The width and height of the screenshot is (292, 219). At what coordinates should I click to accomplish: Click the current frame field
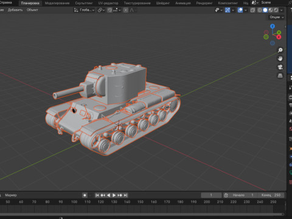(x=211, y=195)
